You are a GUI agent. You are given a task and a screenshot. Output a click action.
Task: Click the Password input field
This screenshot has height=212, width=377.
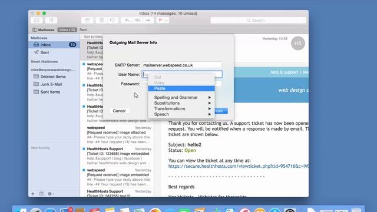(182, 84)
